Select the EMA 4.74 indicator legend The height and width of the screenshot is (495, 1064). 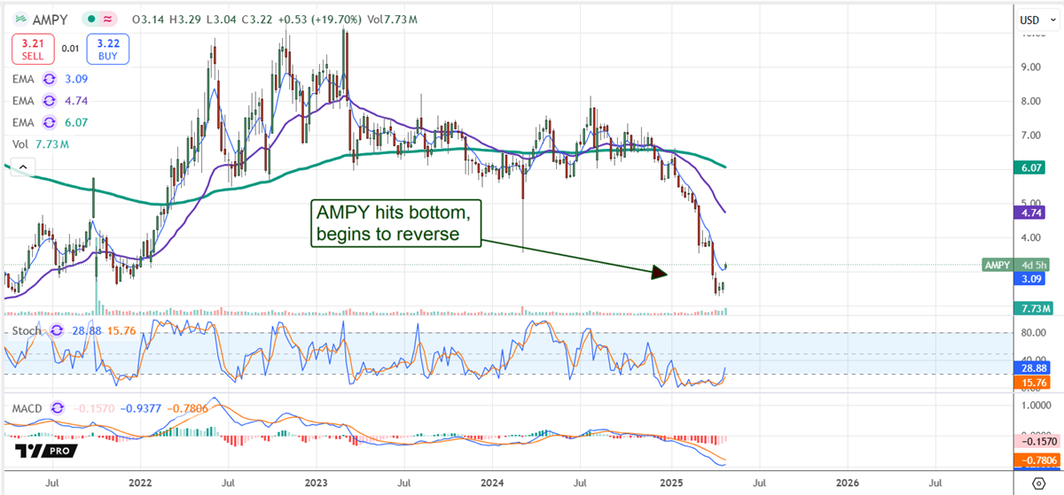tap(50, 100)
